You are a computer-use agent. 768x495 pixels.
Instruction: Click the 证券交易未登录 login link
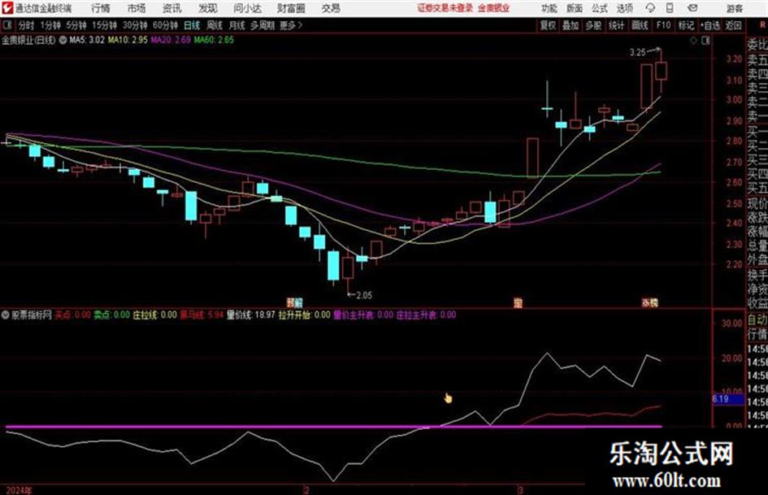click(445, 8)
